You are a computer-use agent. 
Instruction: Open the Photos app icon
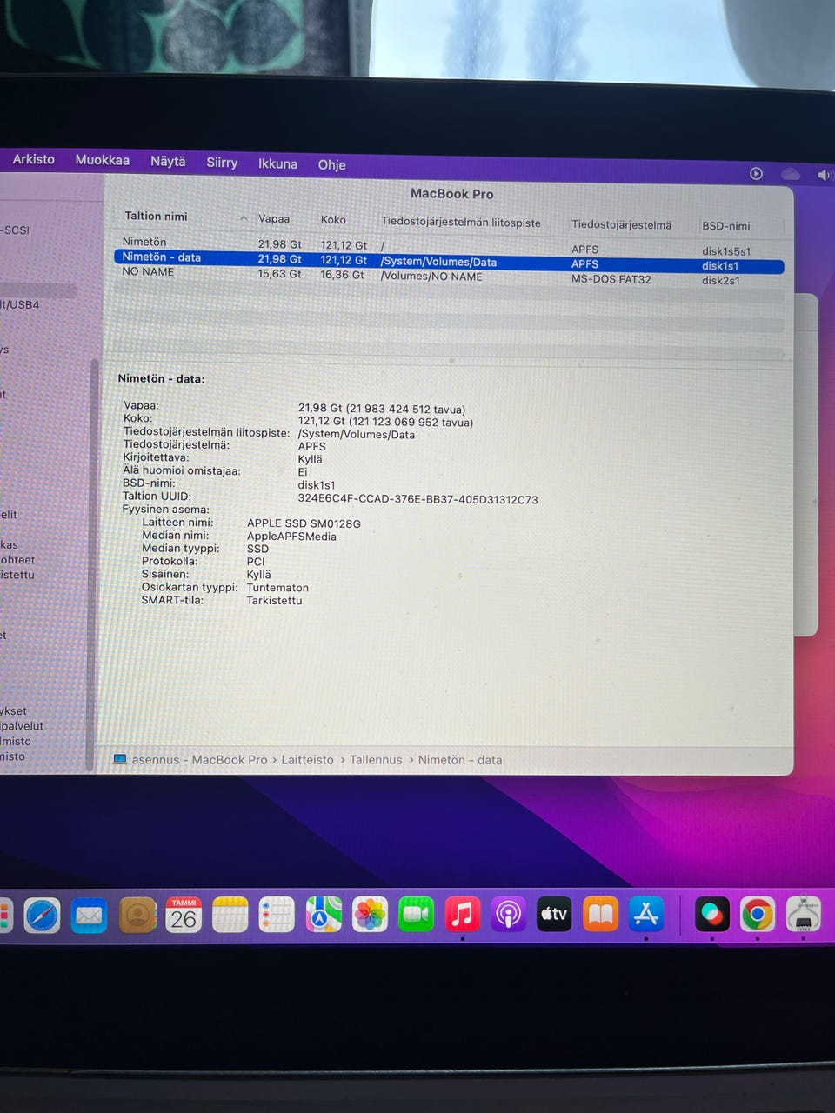370,916
